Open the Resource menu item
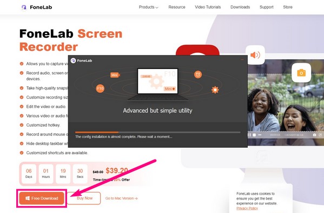Viewport: 324px width, 213px height. (177, 7)
